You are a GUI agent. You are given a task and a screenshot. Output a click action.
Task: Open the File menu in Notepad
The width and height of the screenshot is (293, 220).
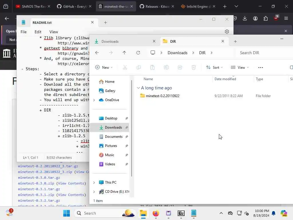23,32
